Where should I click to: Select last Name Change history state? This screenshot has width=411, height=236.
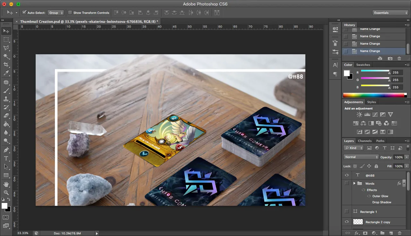(x=374, y=51)
